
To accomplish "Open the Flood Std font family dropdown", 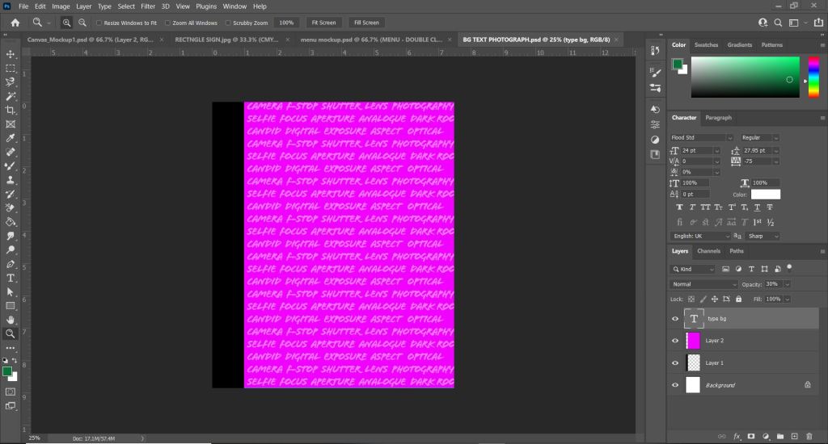I will [x=702, y=137].
